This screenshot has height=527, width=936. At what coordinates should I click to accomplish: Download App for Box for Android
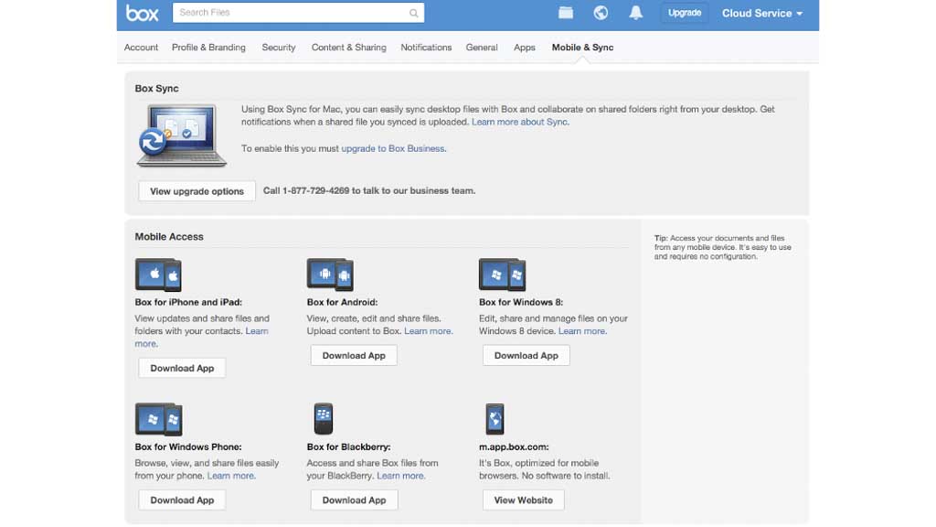(354, 356)
